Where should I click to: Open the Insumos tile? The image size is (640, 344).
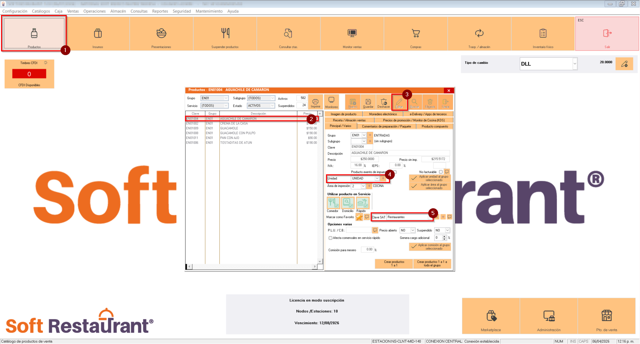98,33
